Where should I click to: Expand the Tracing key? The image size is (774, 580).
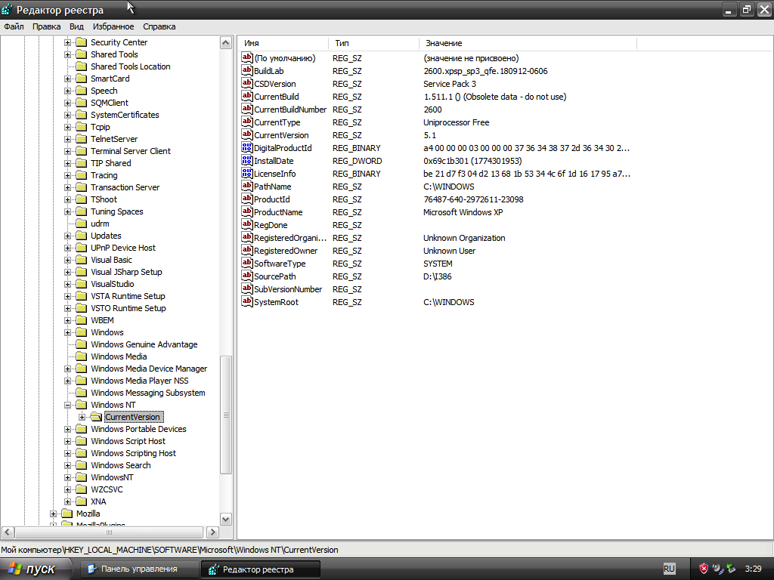[67, 175]
